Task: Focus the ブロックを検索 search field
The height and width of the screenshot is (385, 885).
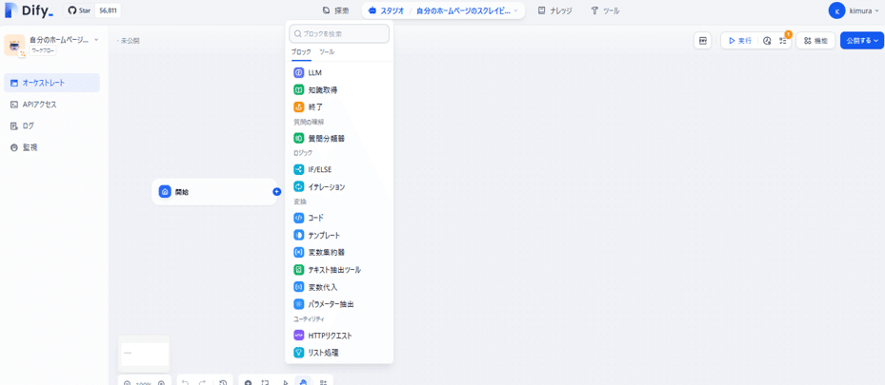Action: coord(339,34)
